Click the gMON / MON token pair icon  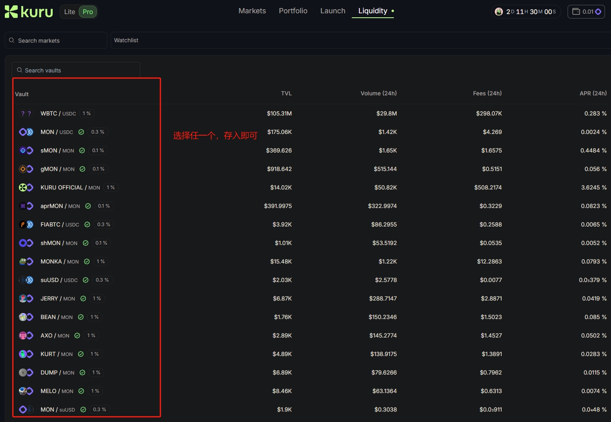(26, 169)
